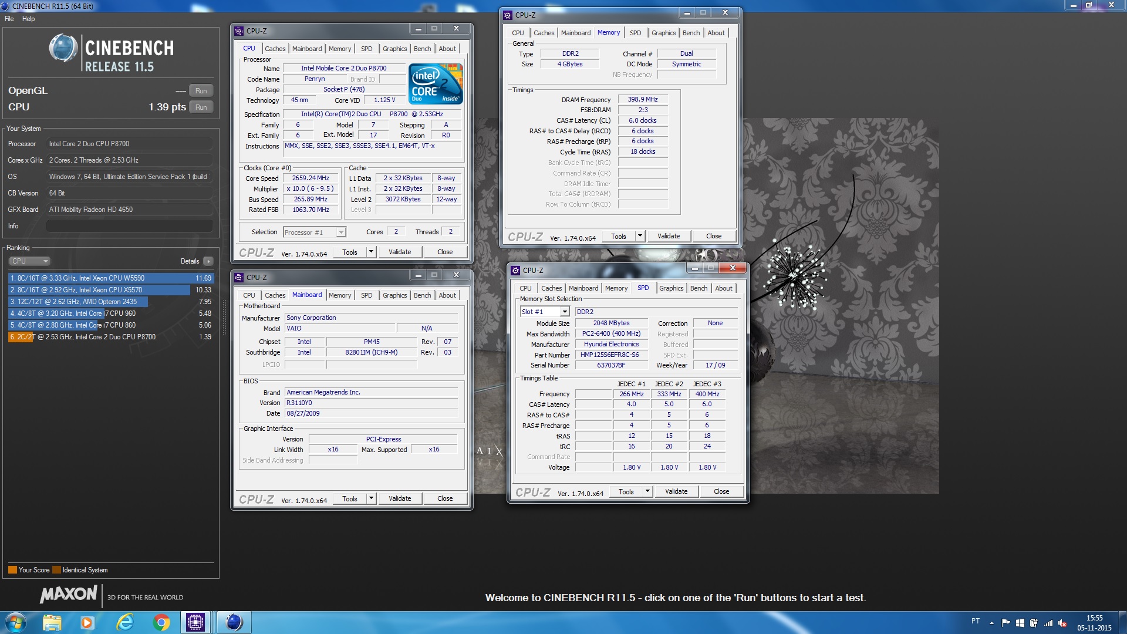Click the title icon of the CPU-Z Mainboard window
The height and width of the screenshot is (634, 1127).
click(239, 278)
